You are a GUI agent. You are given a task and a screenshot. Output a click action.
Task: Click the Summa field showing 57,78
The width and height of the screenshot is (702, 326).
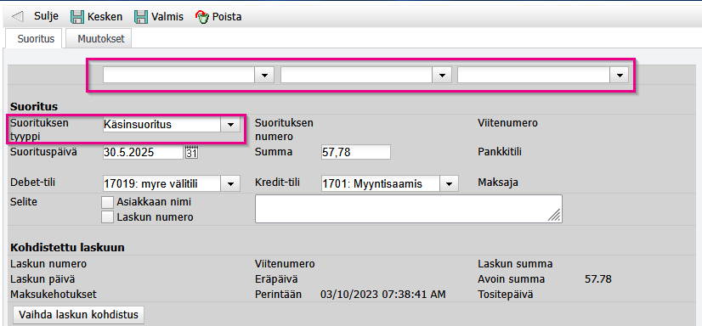click(356, 152)
